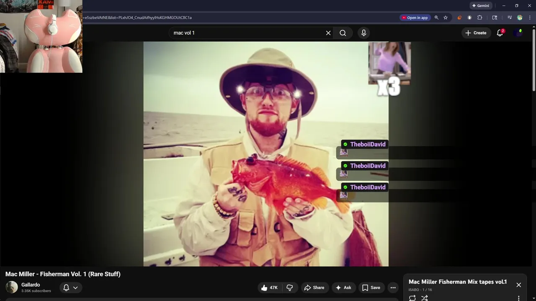Open playlist panel three-dot options

coord(519,298)
